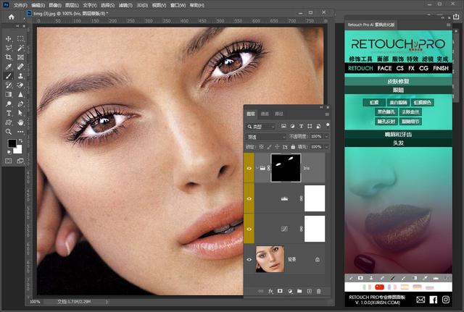The image size is (464, 312).
Task: Open the layer filter type dropdown
Action: [261, 127]
